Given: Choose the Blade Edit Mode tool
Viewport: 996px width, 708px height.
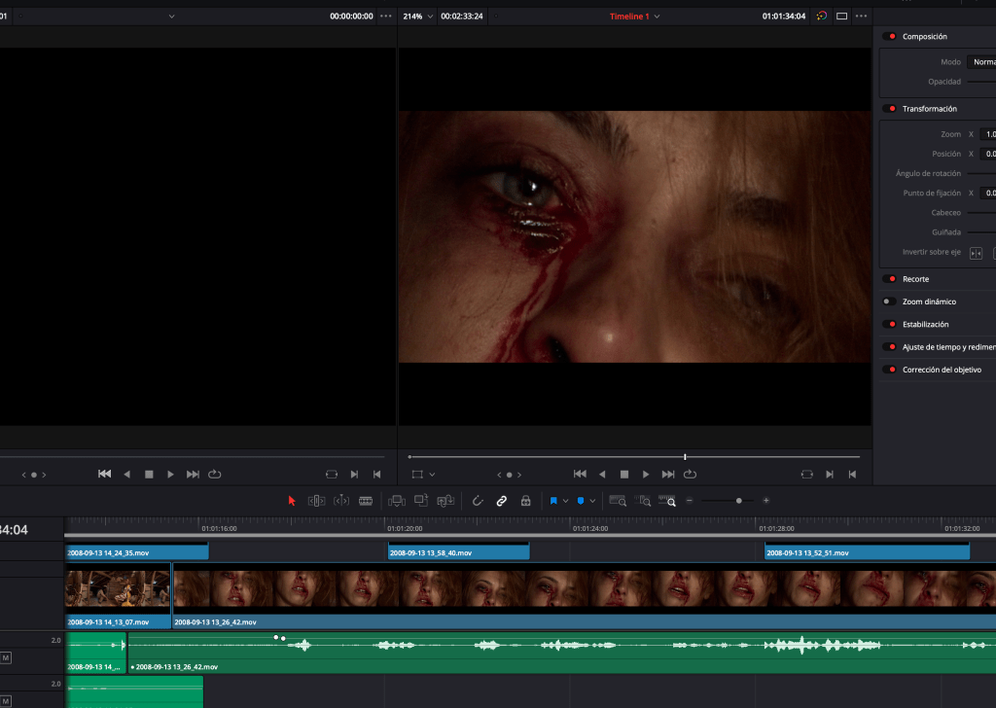Looking at the screenshot, I should (366, 501).
